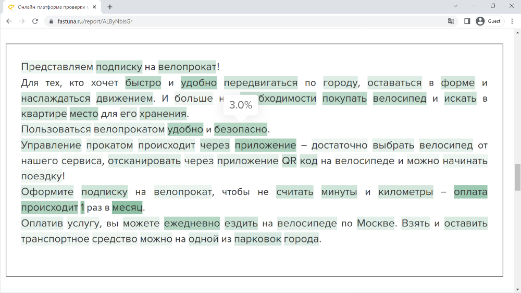Click the word "квартире"
The width and height of the screenshot is (521, 293).
click(44, 114)
